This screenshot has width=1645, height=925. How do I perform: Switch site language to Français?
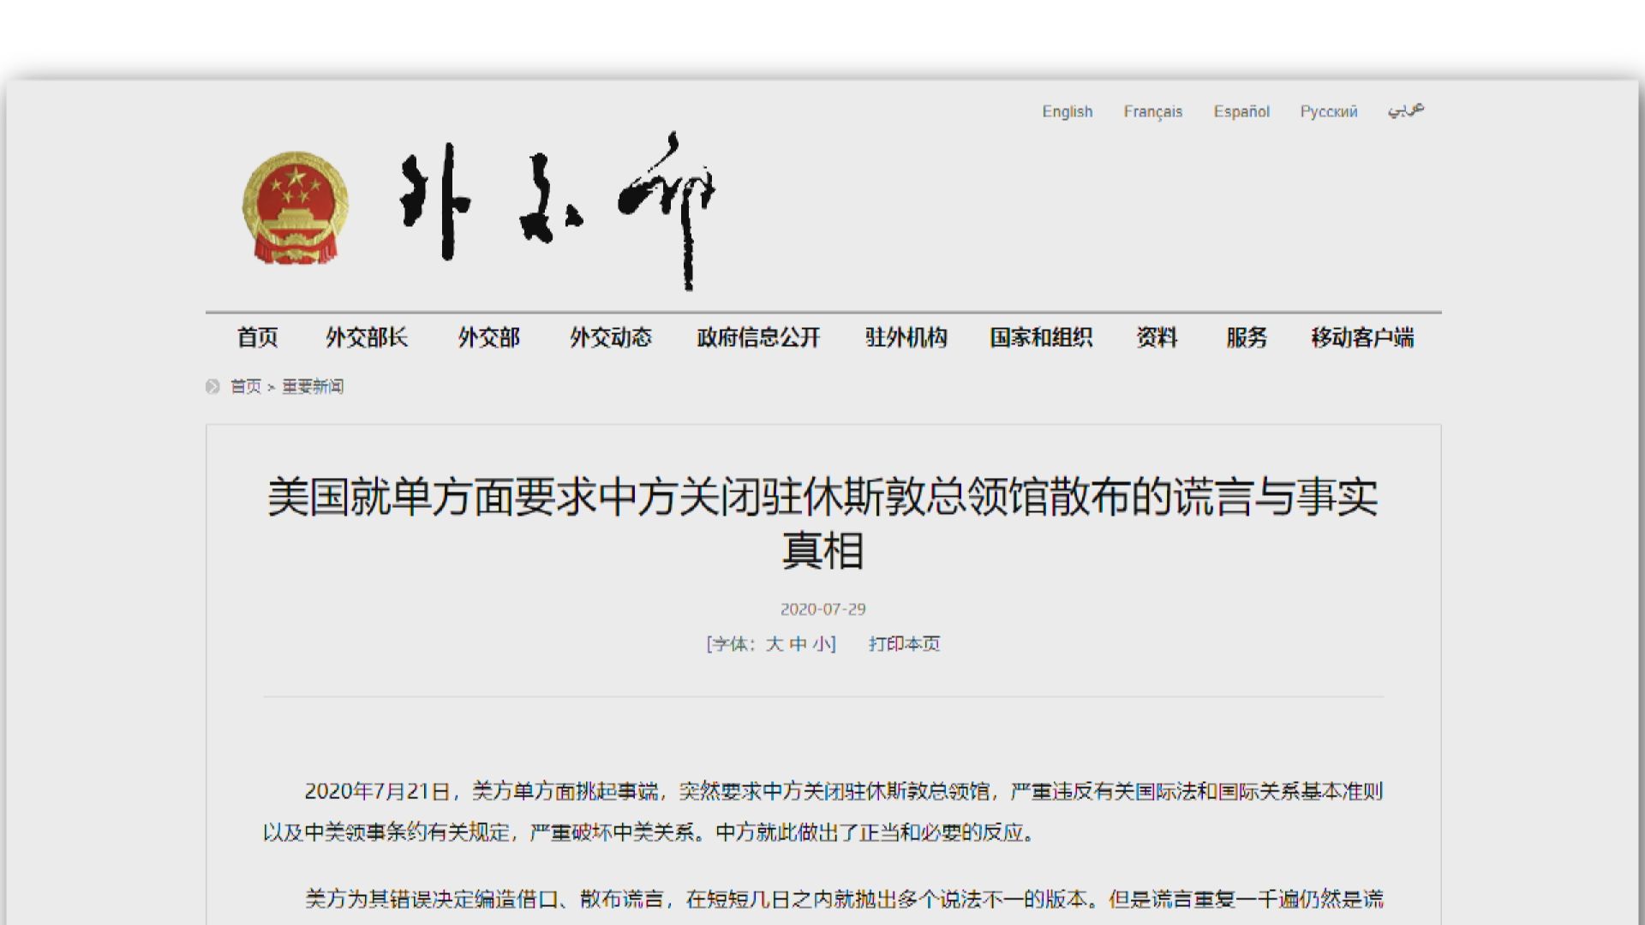point(1153,111)
